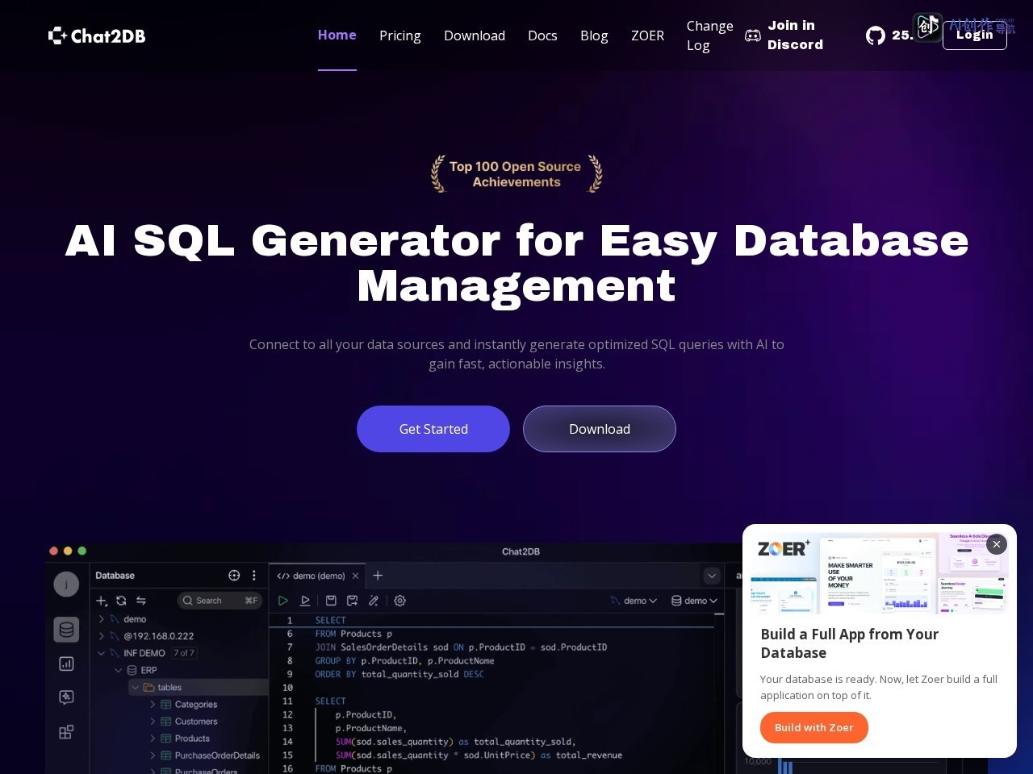Expand the @192.168.0.222 connection node
Screen dimensions: 1033x774
pos(101,636)
